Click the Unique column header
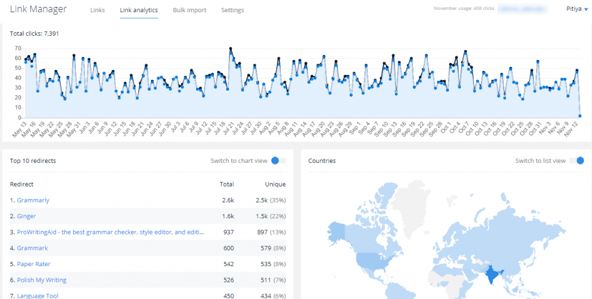592x299 pixels. [x=275, y=184]
